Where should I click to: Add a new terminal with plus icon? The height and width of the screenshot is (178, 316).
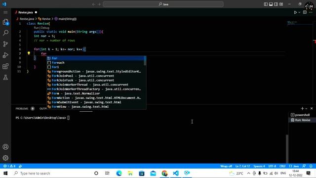(302, 109)
